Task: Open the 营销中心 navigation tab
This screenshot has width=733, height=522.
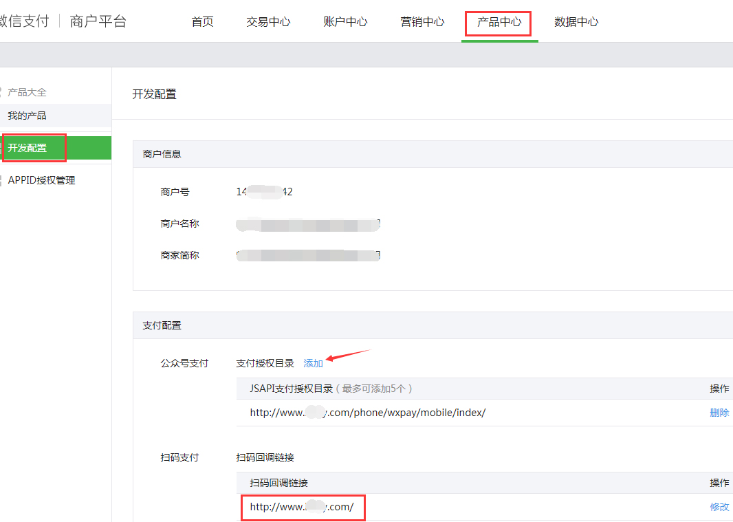Action: [422, 22]
